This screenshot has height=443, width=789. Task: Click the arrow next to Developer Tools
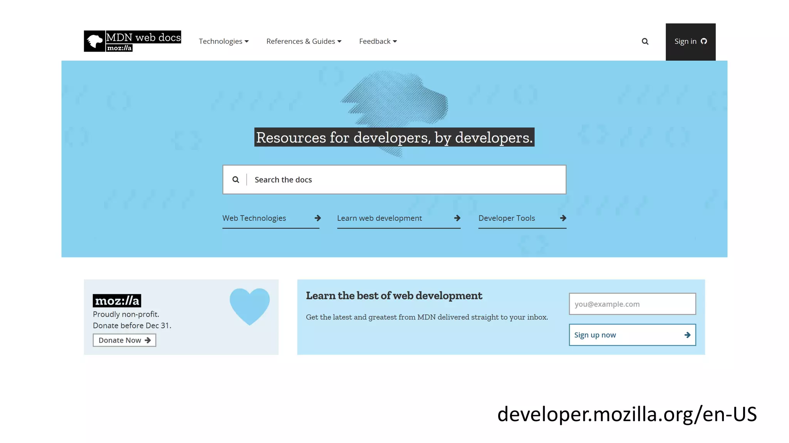(563, 218)
